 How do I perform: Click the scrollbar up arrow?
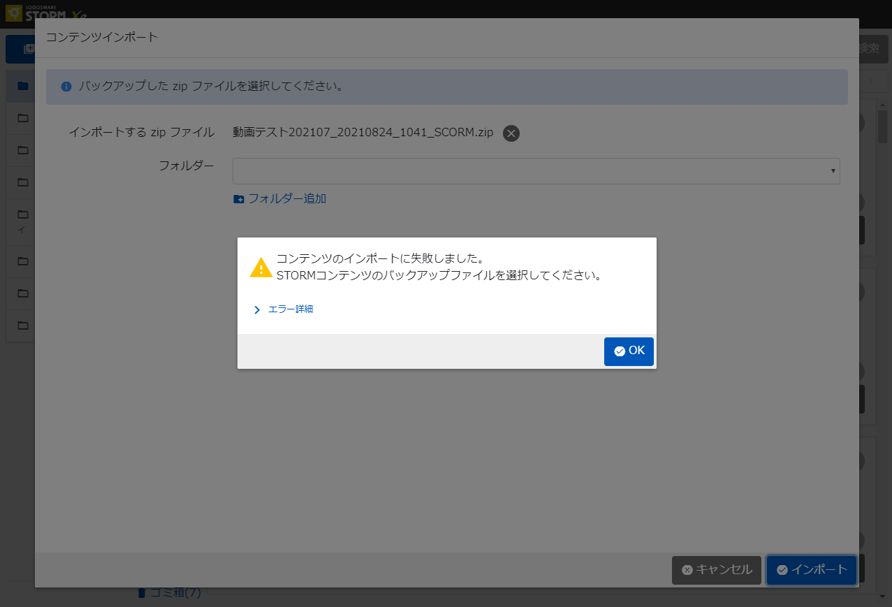click(x=883, y=103)
